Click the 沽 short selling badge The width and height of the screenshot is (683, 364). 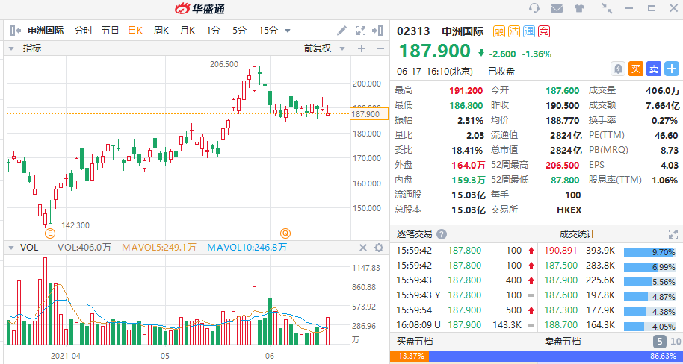[x=514, y=31]
